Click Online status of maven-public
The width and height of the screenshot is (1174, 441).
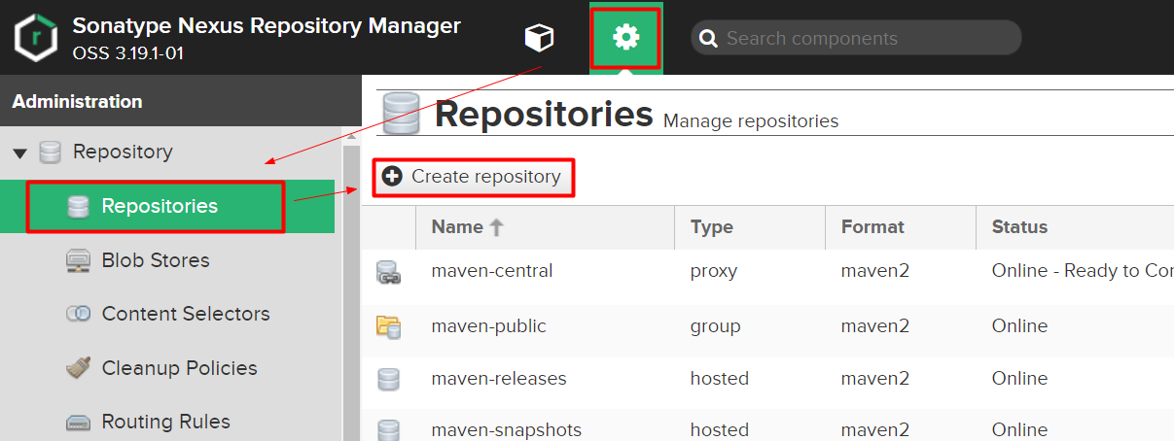(1020, 325)
